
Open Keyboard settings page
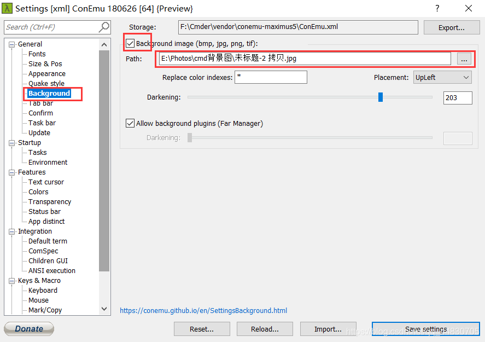43,291
